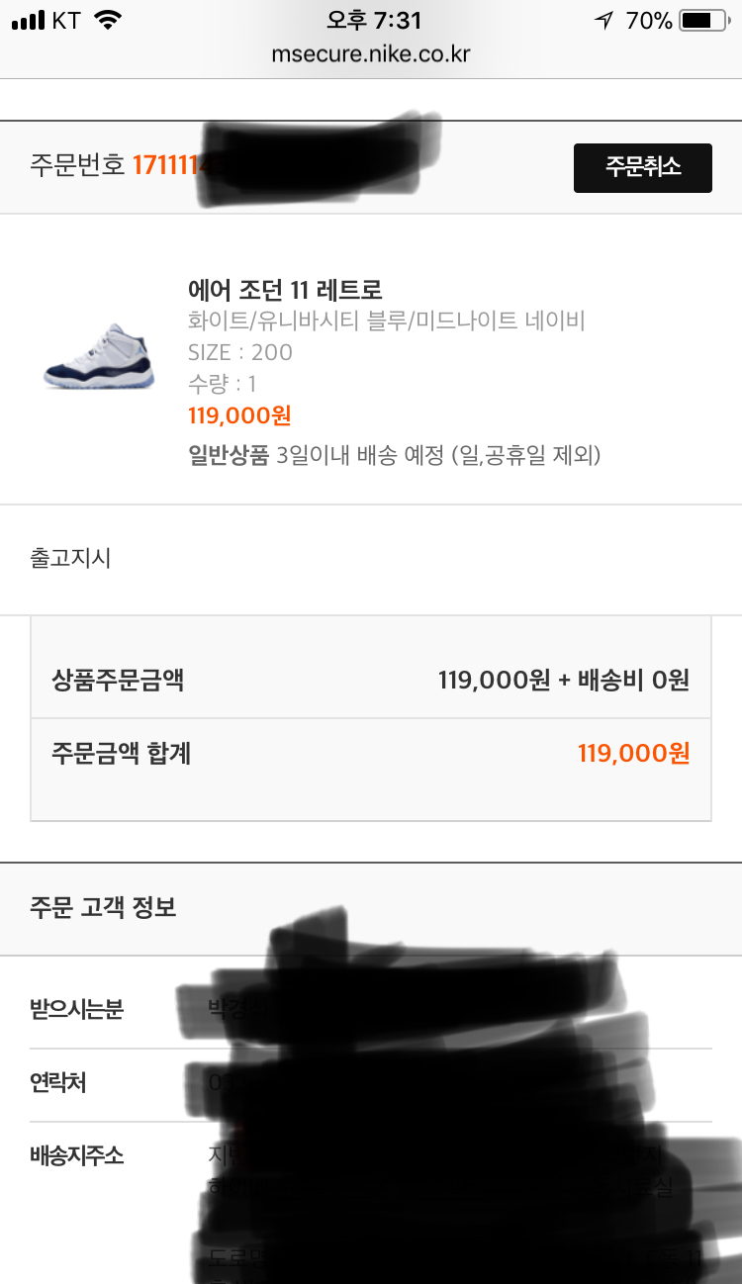Tap the 받으시는분 recipient label
Viewport: 742px width, 1284px height.
[77, 1010]
